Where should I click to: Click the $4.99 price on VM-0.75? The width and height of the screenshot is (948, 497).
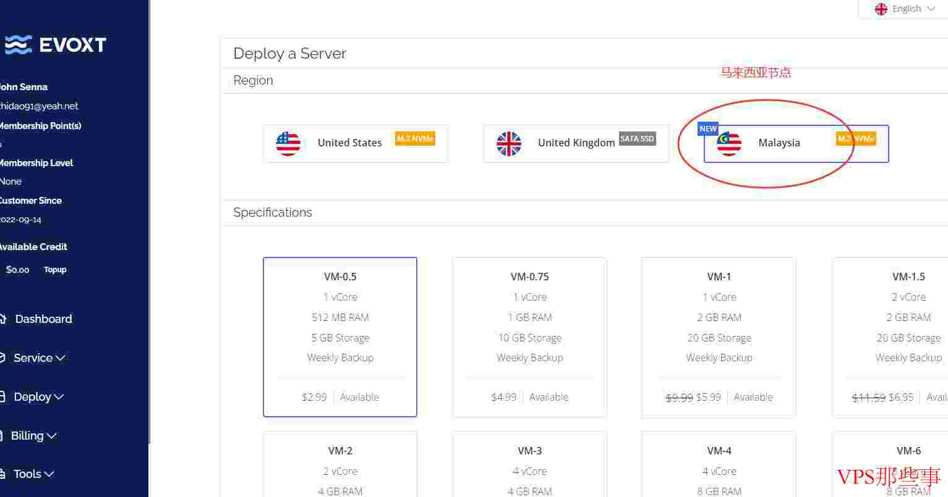click(x=503, y=397)
